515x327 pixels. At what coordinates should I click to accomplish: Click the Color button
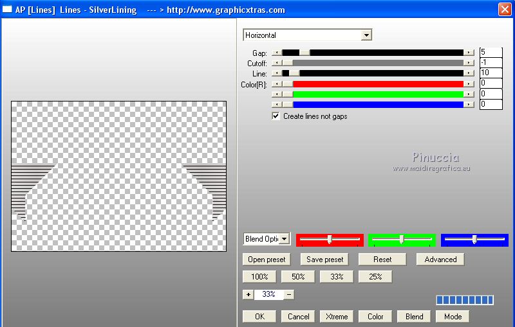click(x=375, y=317)
